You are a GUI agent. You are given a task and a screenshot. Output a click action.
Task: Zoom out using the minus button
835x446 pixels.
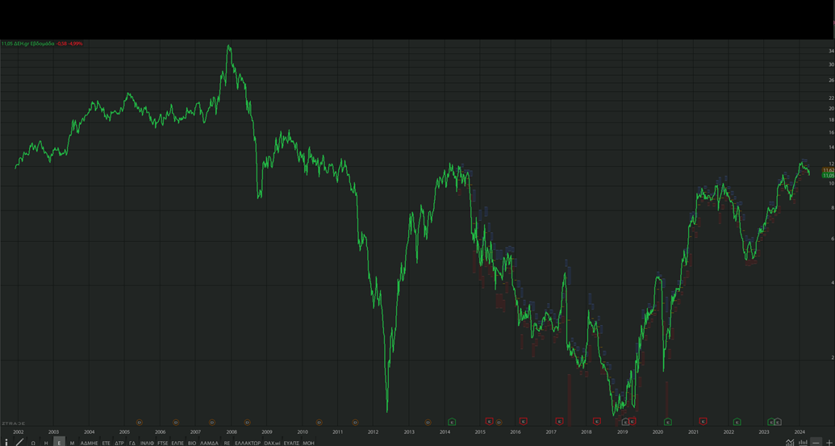click(x=816, y=442)
